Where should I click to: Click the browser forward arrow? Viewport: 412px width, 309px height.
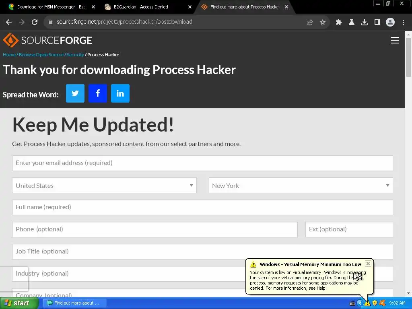(x=22, y=22)
